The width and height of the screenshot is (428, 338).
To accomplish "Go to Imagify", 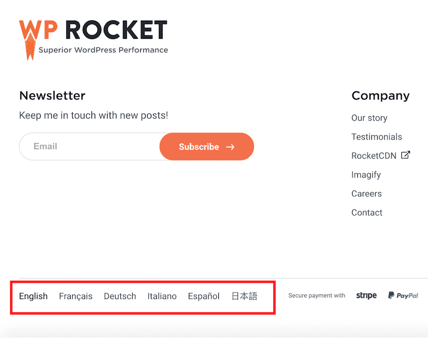I will tap(366, 174).
